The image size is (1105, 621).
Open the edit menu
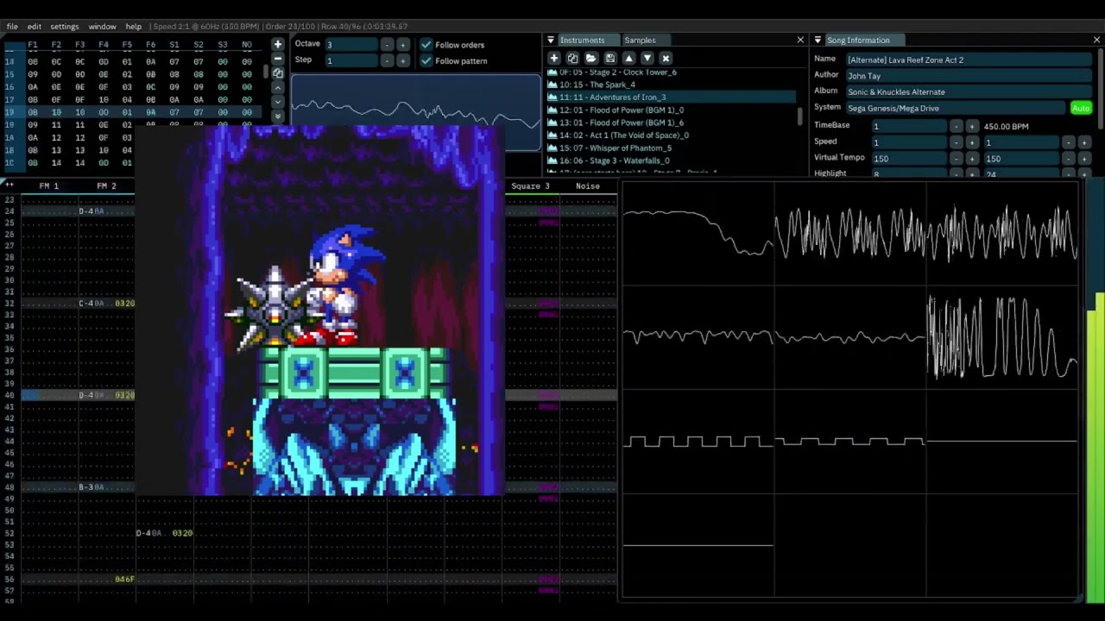34,27
